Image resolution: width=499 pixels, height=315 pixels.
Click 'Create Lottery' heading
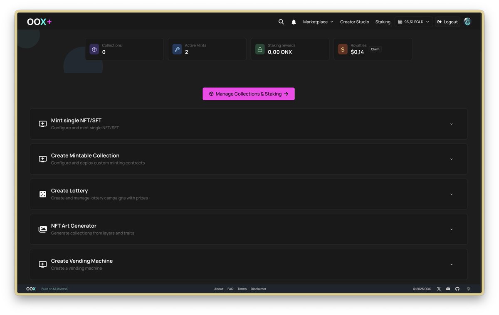69,191
